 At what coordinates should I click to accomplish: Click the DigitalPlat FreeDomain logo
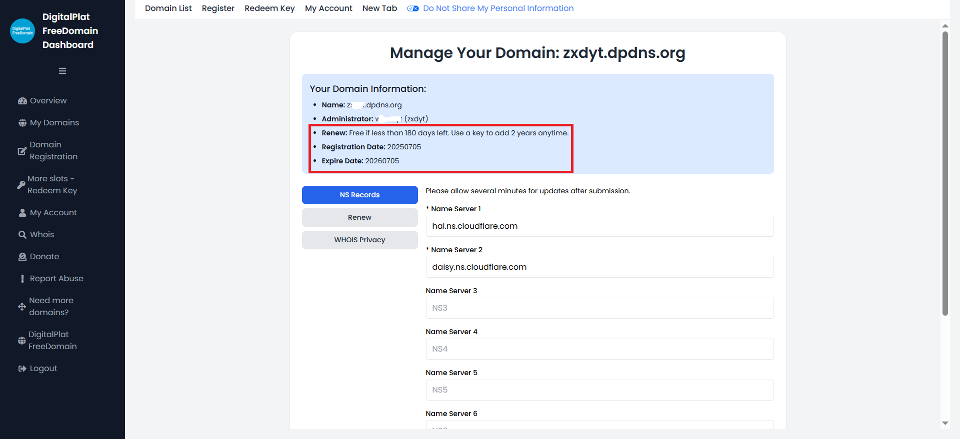tap(22, 31)
